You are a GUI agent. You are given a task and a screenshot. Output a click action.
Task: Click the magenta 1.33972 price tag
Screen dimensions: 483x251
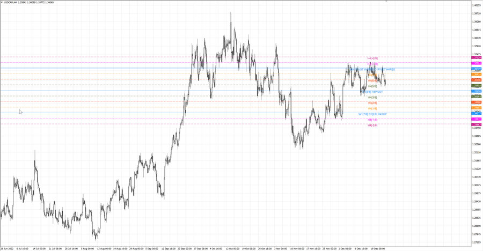tap(477, 119)
